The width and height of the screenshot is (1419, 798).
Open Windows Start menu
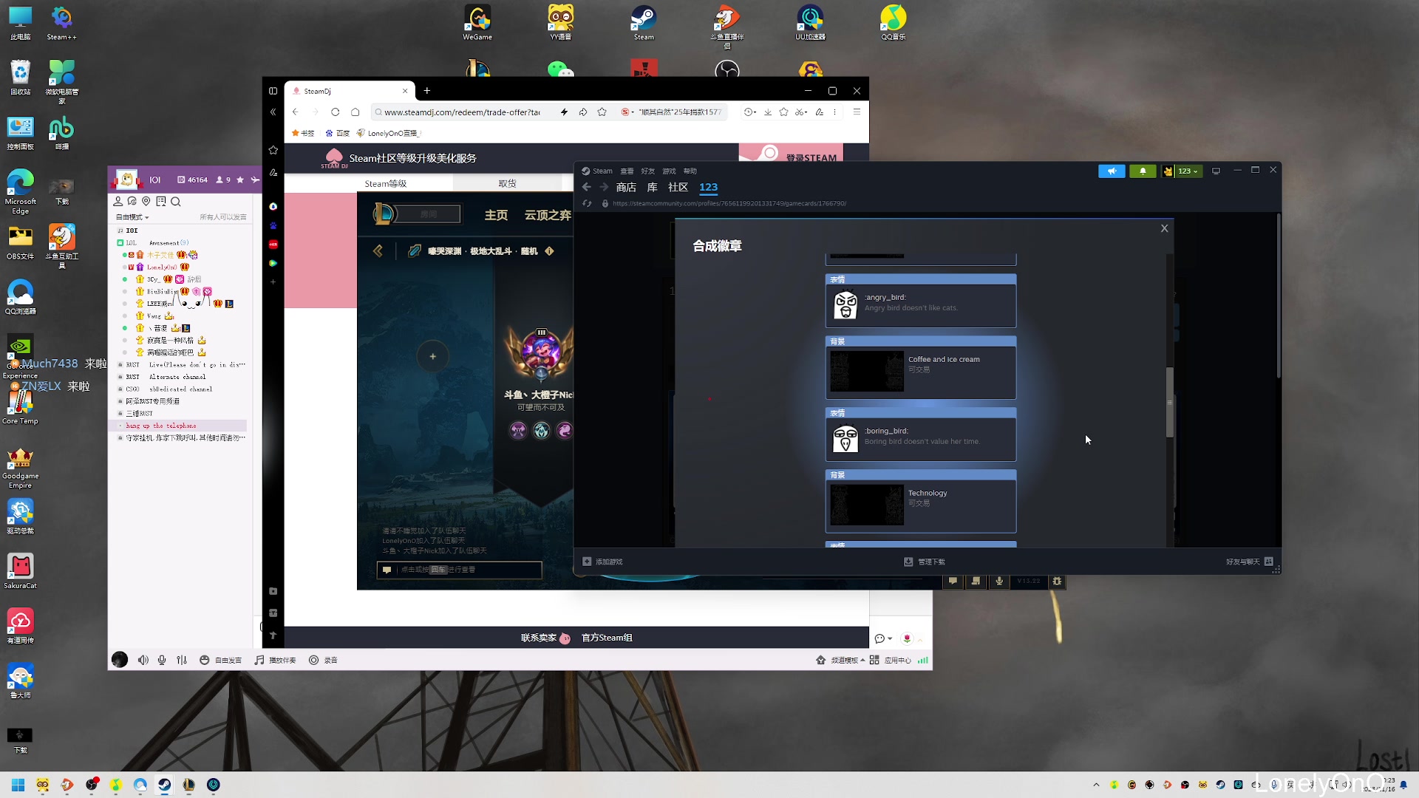[x=18, y=785]
